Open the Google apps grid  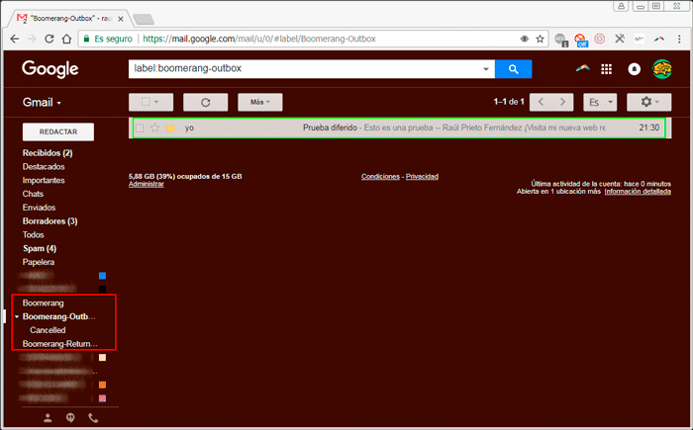(x=607, y=69)
